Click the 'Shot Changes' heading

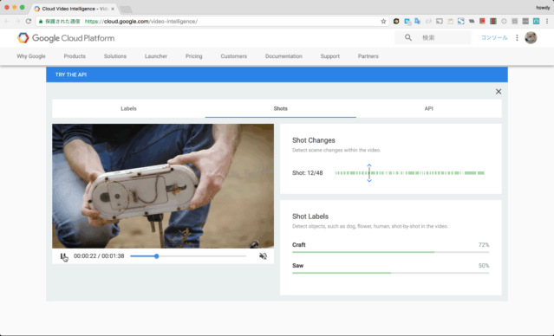313,140
